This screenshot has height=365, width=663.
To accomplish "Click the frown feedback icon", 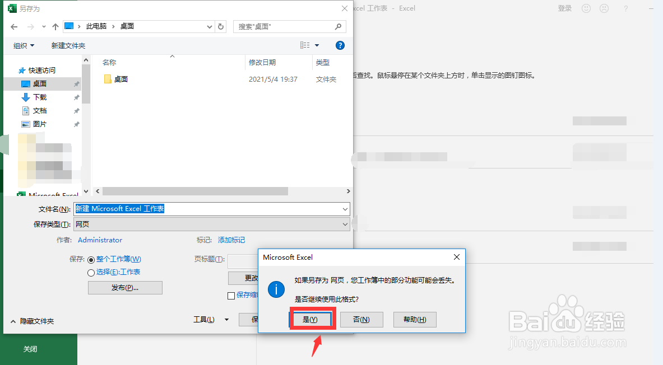I will [x=604, y=8].
